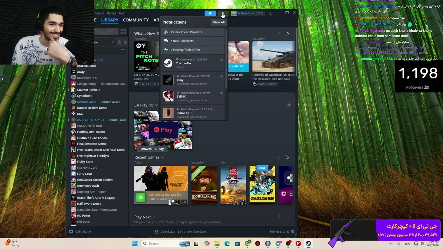Launch Microsoft Edge from taskbar
Viewport: 443px width, 249px height.
(227, 243)
